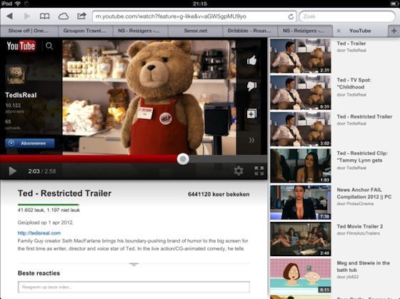Close the YouTube tab
Viewport: 400px width, 299px height.
click(x=339, y=31)
